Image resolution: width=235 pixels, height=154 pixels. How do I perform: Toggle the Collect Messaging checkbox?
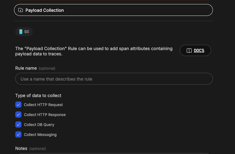(x=18, y=134)
